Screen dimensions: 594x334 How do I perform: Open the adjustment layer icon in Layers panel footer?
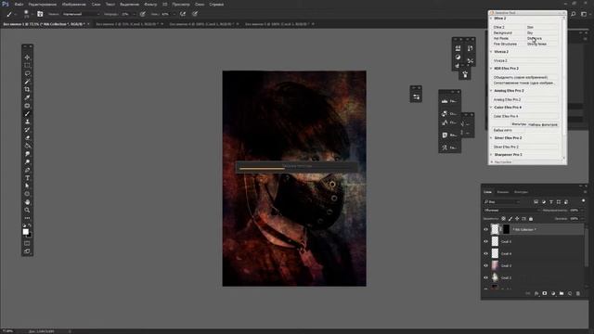[553, 293]
